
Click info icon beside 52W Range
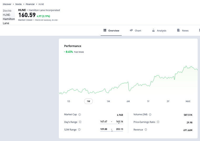click(79, 129)
